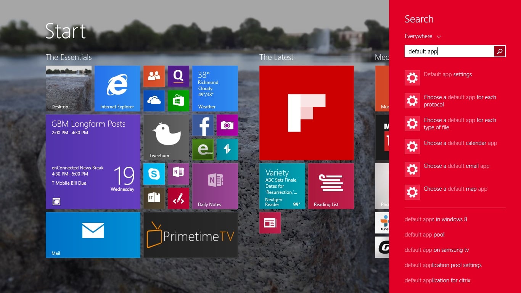Expand the Everywhere search scope dropdown
This screenshot has width=521, height=293.
click(423, 36)
